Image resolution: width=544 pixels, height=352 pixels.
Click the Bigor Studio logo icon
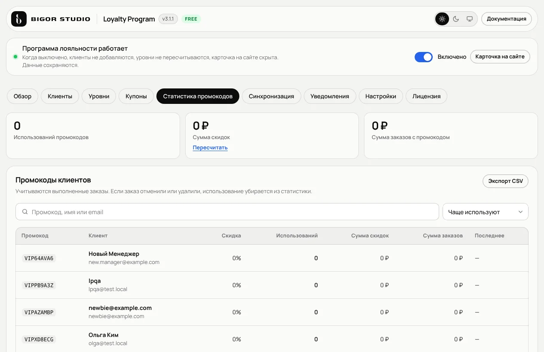coord(19,19)
